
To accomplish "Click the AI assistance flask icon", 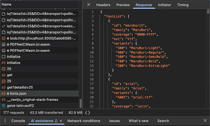I will pyautogui.click(x=56, y=121).
